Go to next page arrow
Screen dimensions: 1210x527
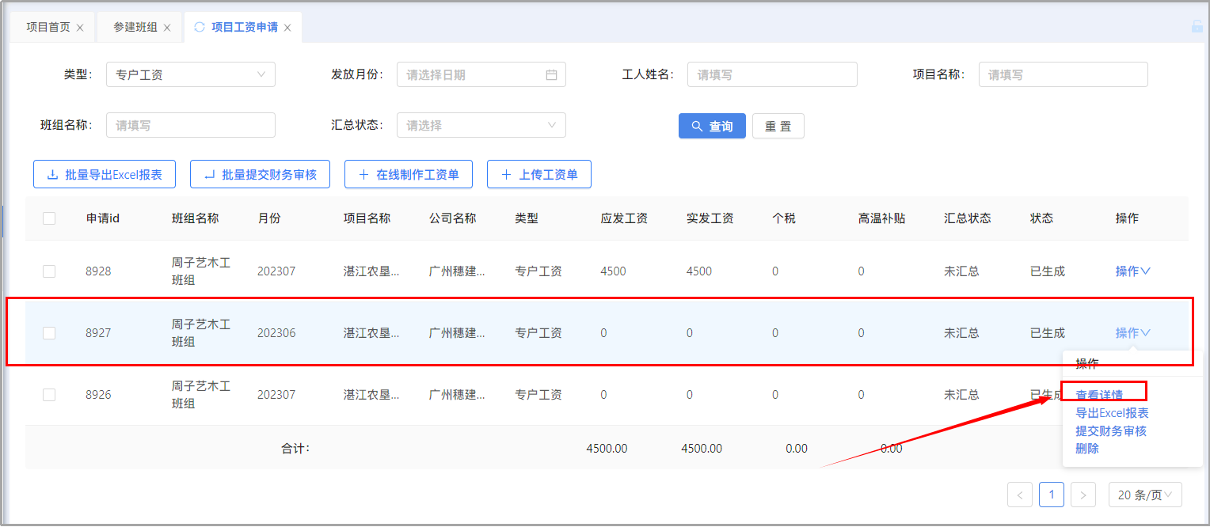1083,495
